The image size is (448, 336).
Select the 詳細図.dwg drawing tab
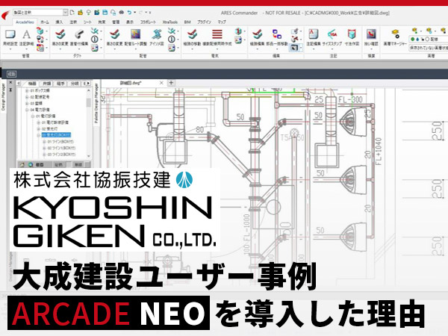[x=131, y=83]
